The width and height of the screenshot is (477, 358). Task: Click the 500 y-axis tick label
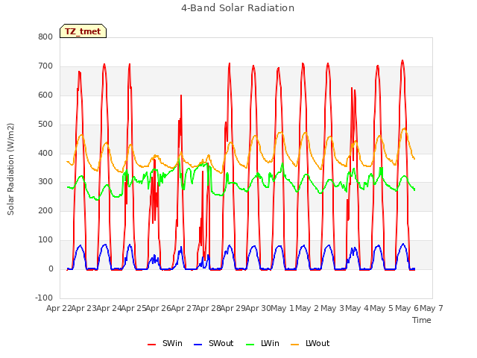[45, 125]
